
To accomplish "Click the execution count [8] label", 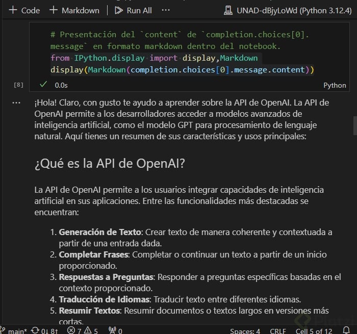I will (18, 85).
